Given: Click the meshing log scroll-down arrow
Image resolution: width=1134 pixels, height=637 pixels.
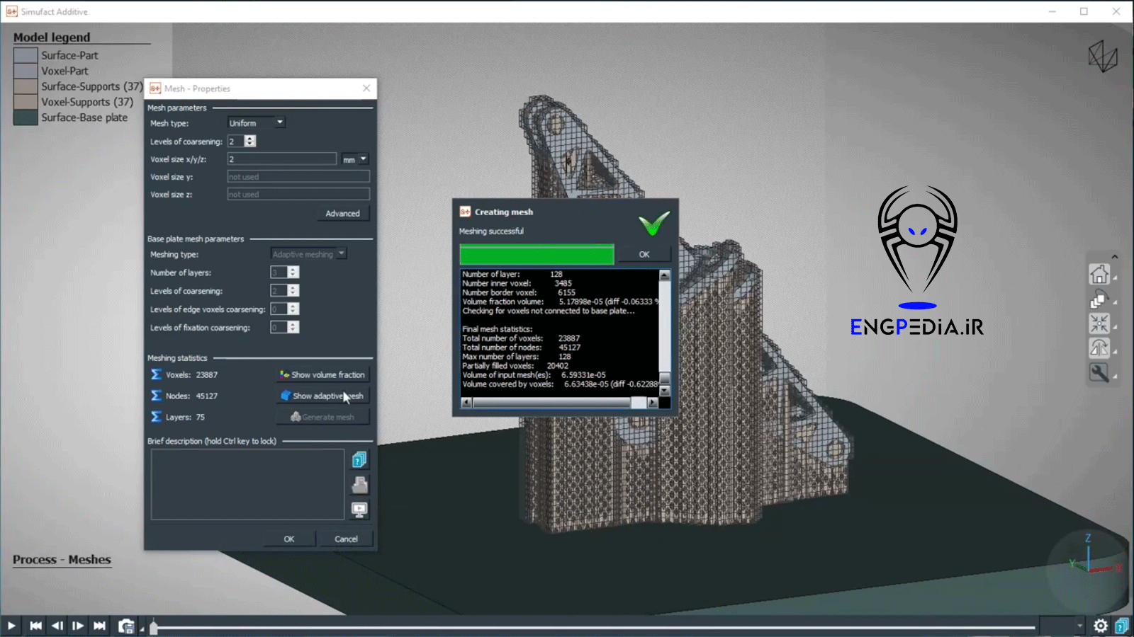Looking at the screenshot, I should (x=664, y=391).
